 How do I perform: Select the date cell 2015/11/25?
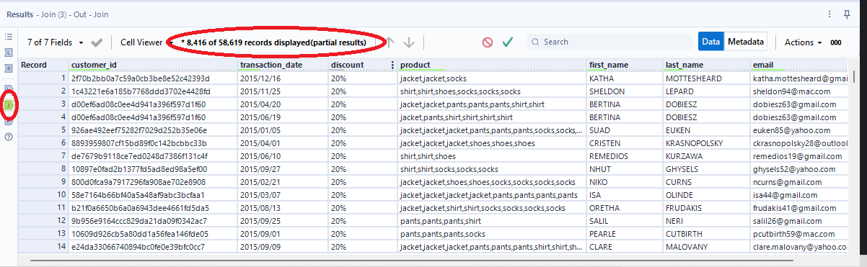click(x=282, y=91)
